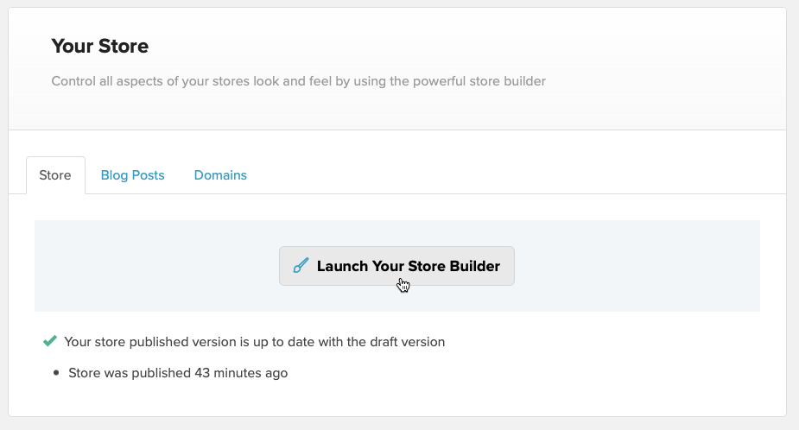Click the green checkmark status icon
Image resolution: width=799 pixels, height=430 pixels.
pos(50,341)
